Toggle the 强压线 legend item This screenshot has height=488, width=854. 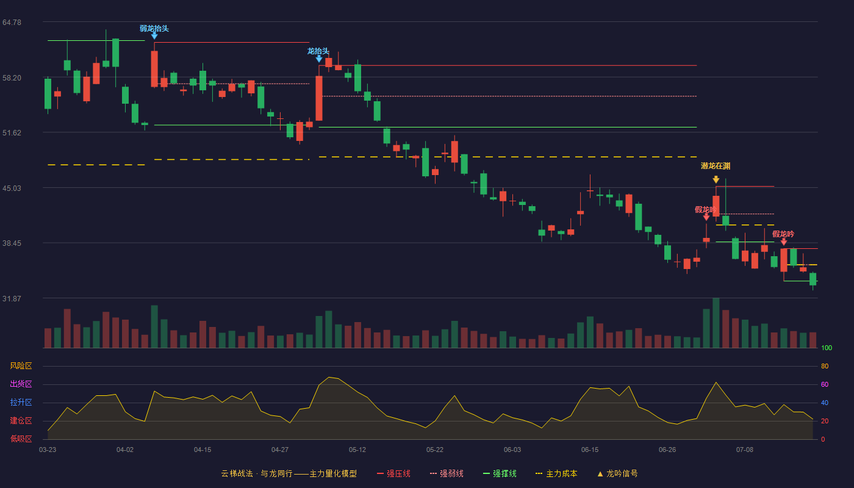click(393, 473)
